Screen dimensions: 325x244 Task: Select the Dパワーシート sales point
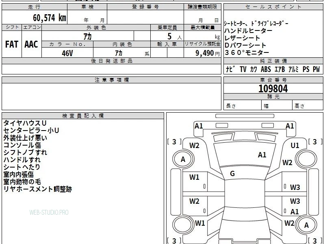[x=245, y=45]
